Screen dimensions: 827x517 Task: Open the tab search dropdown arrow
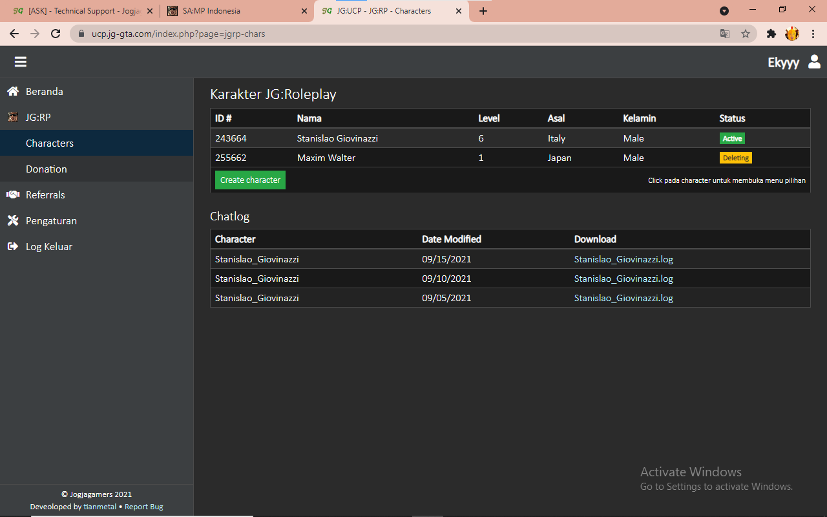[x=724, y=11]
